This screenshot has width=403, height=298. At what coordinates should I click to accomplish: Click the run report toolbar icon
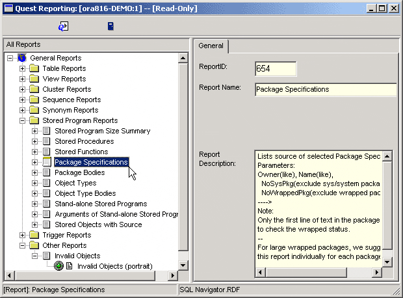[x=63, y=26]
